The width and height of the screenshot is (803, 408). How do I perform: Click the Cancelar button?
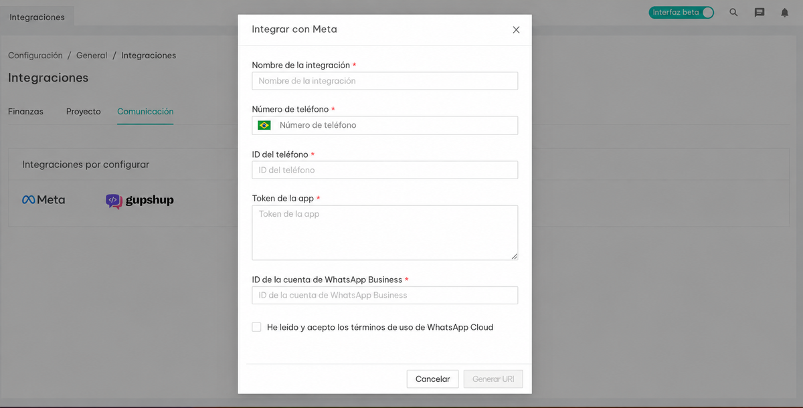coord(432,379)
